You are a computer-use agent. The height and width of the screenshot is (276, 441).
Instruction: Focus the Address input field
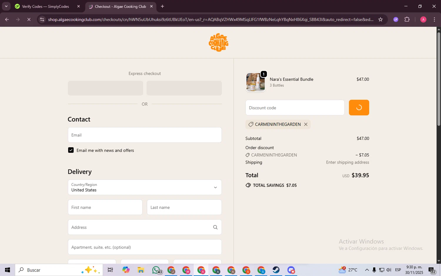coord(145,227)
